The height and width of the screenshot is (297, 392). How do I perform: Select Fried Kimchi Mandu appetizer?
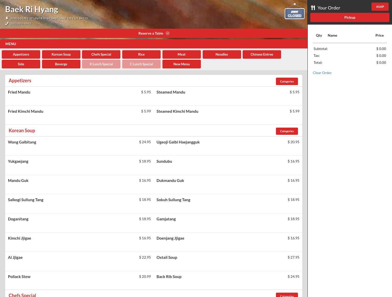26,111
